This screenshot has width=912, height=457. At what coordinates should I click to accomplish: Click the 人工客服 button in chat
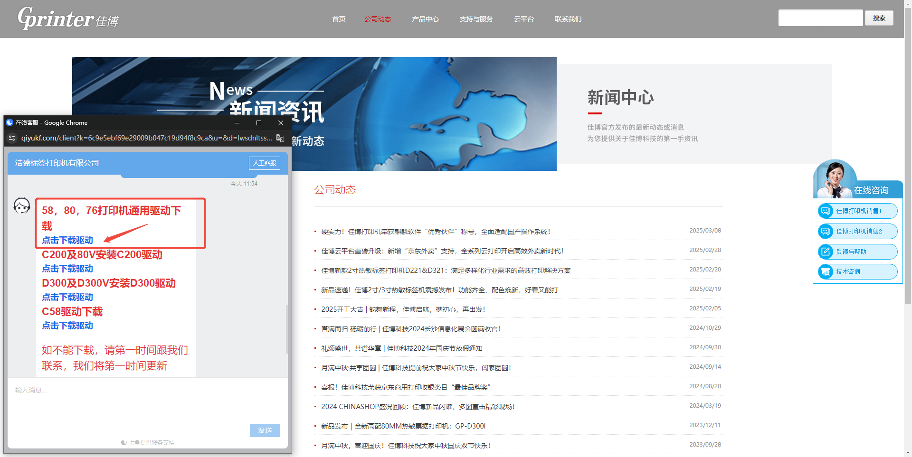(x=265, y=163)
